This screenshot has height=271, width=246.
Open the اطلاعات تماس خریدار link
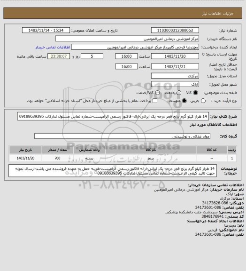pyautogui.click(x=53, y=47)
